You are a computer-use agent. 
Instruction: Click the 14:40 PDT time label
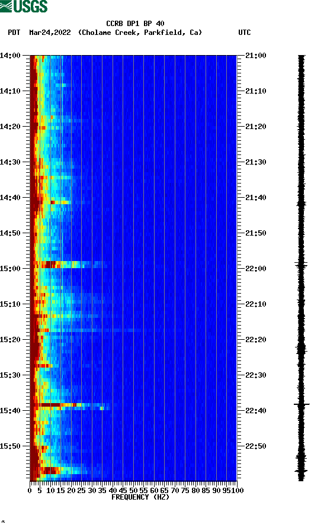tap(11, 198)
